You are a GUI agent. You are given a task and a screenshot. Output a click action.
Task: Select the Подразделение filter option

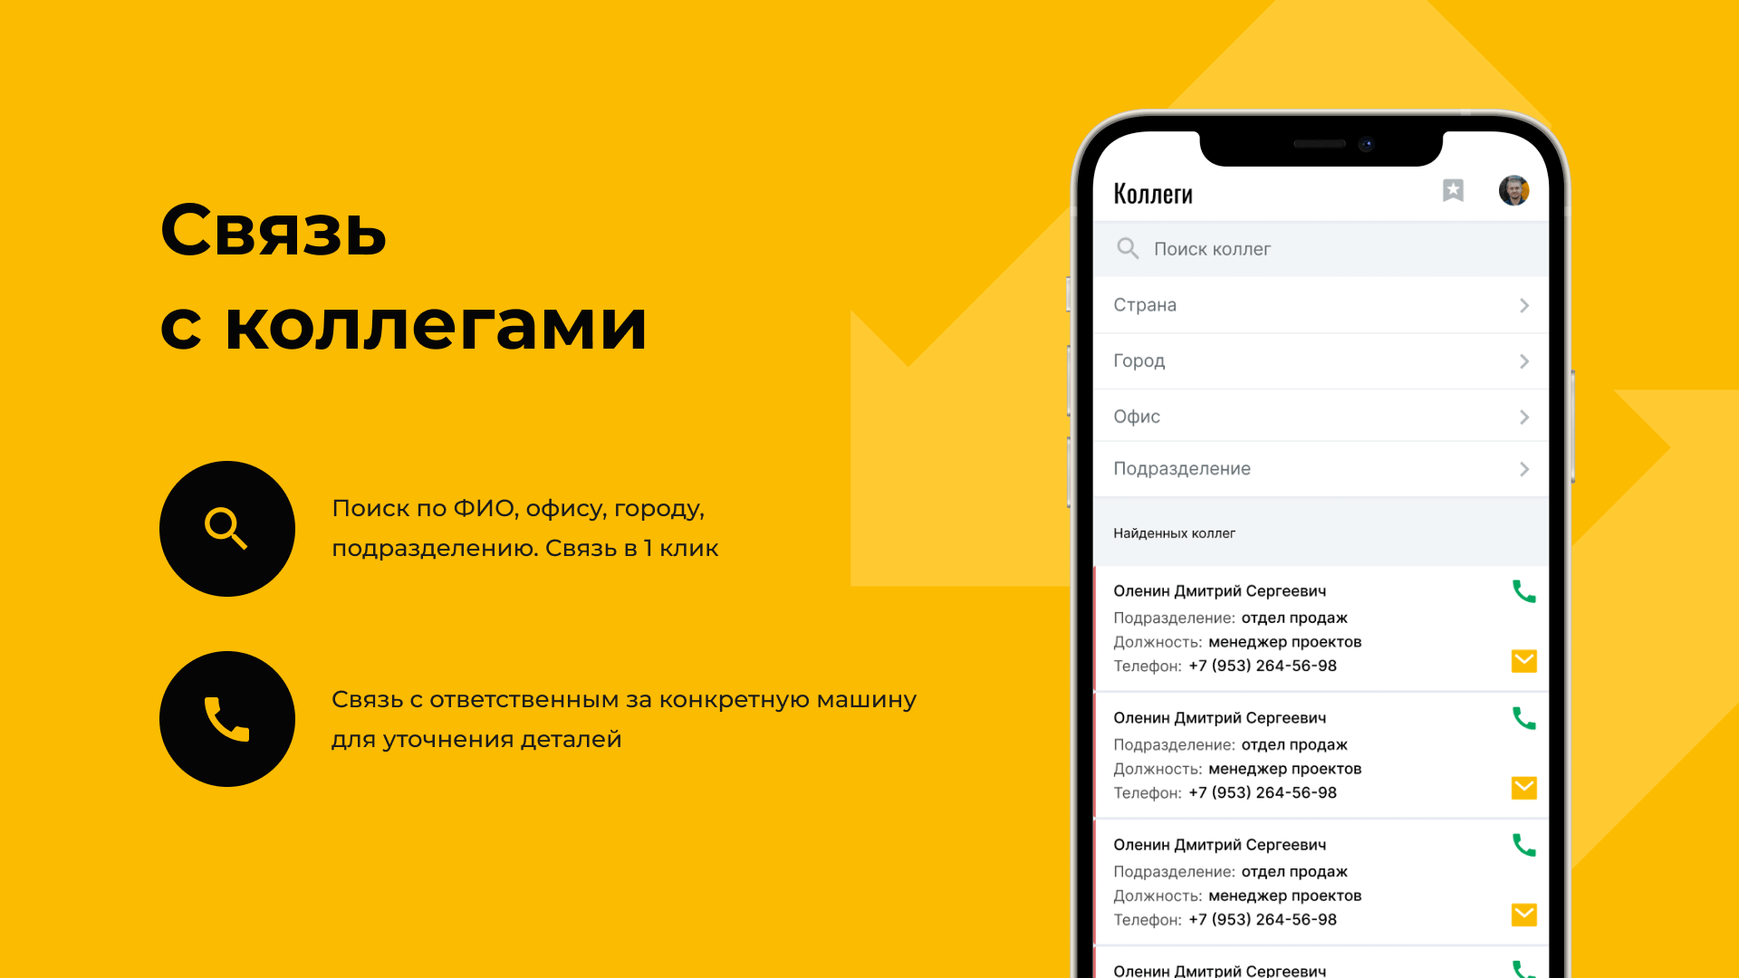tap(1315, 468)
